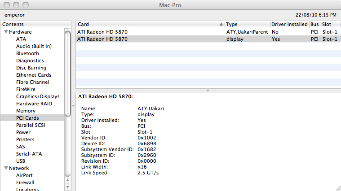Click the Card column sort arrow
Viewport: 341px width, 191px height.
221,24
